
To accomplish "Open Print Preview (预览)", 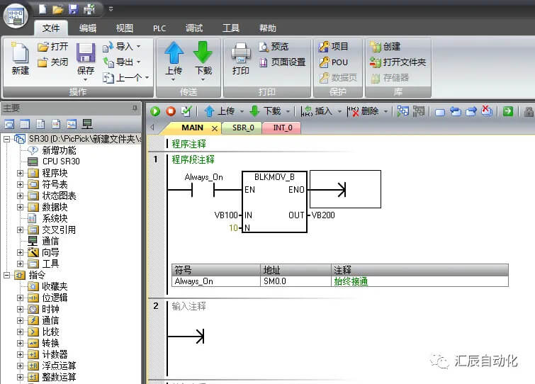I will (274, 46).
